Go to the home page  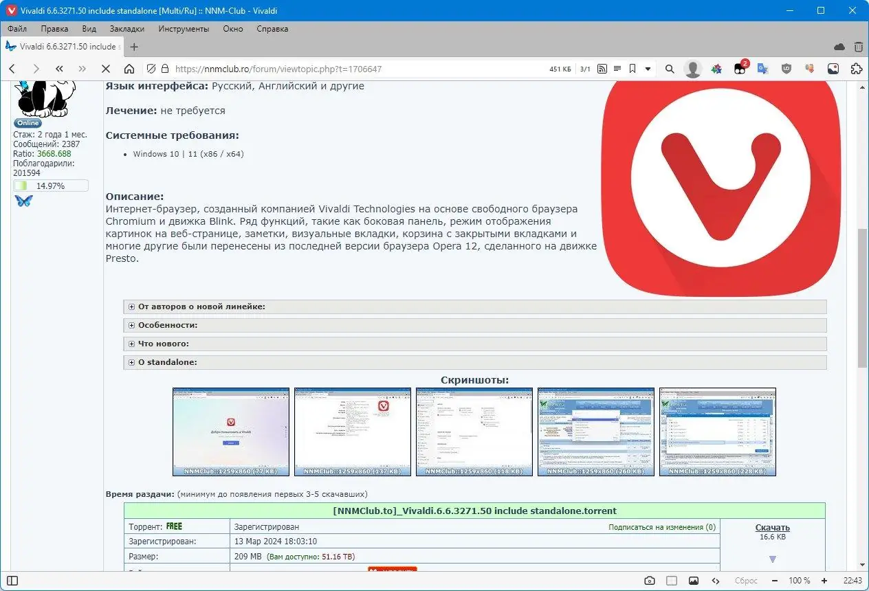pos(129,69)
